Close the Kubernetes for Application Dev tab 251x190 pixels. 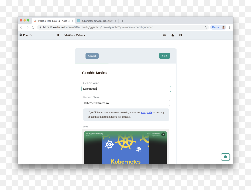[x=116, y=21]
